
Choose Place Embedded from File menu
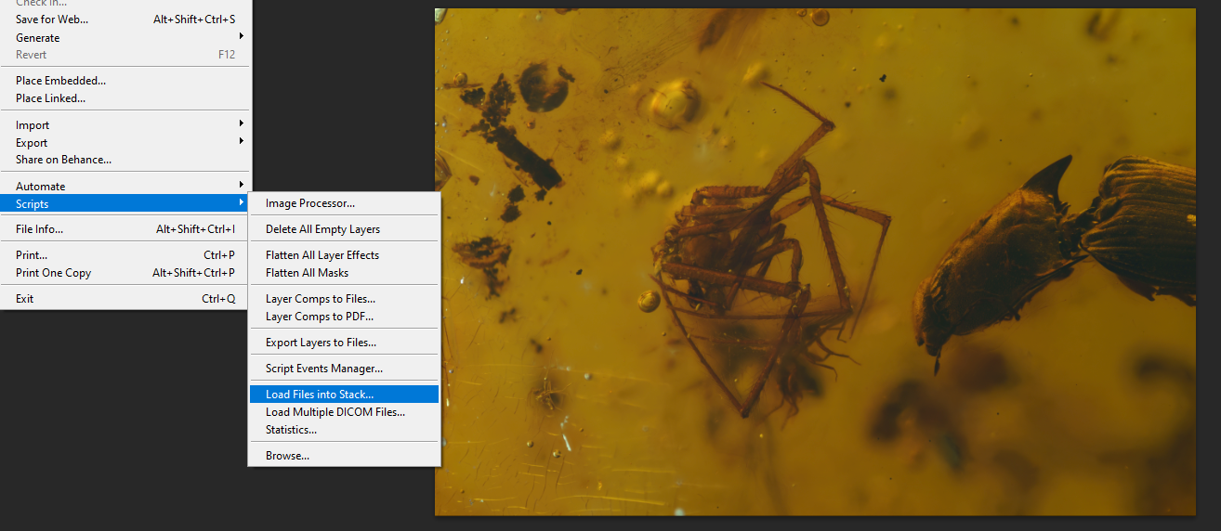click(60, 81)
